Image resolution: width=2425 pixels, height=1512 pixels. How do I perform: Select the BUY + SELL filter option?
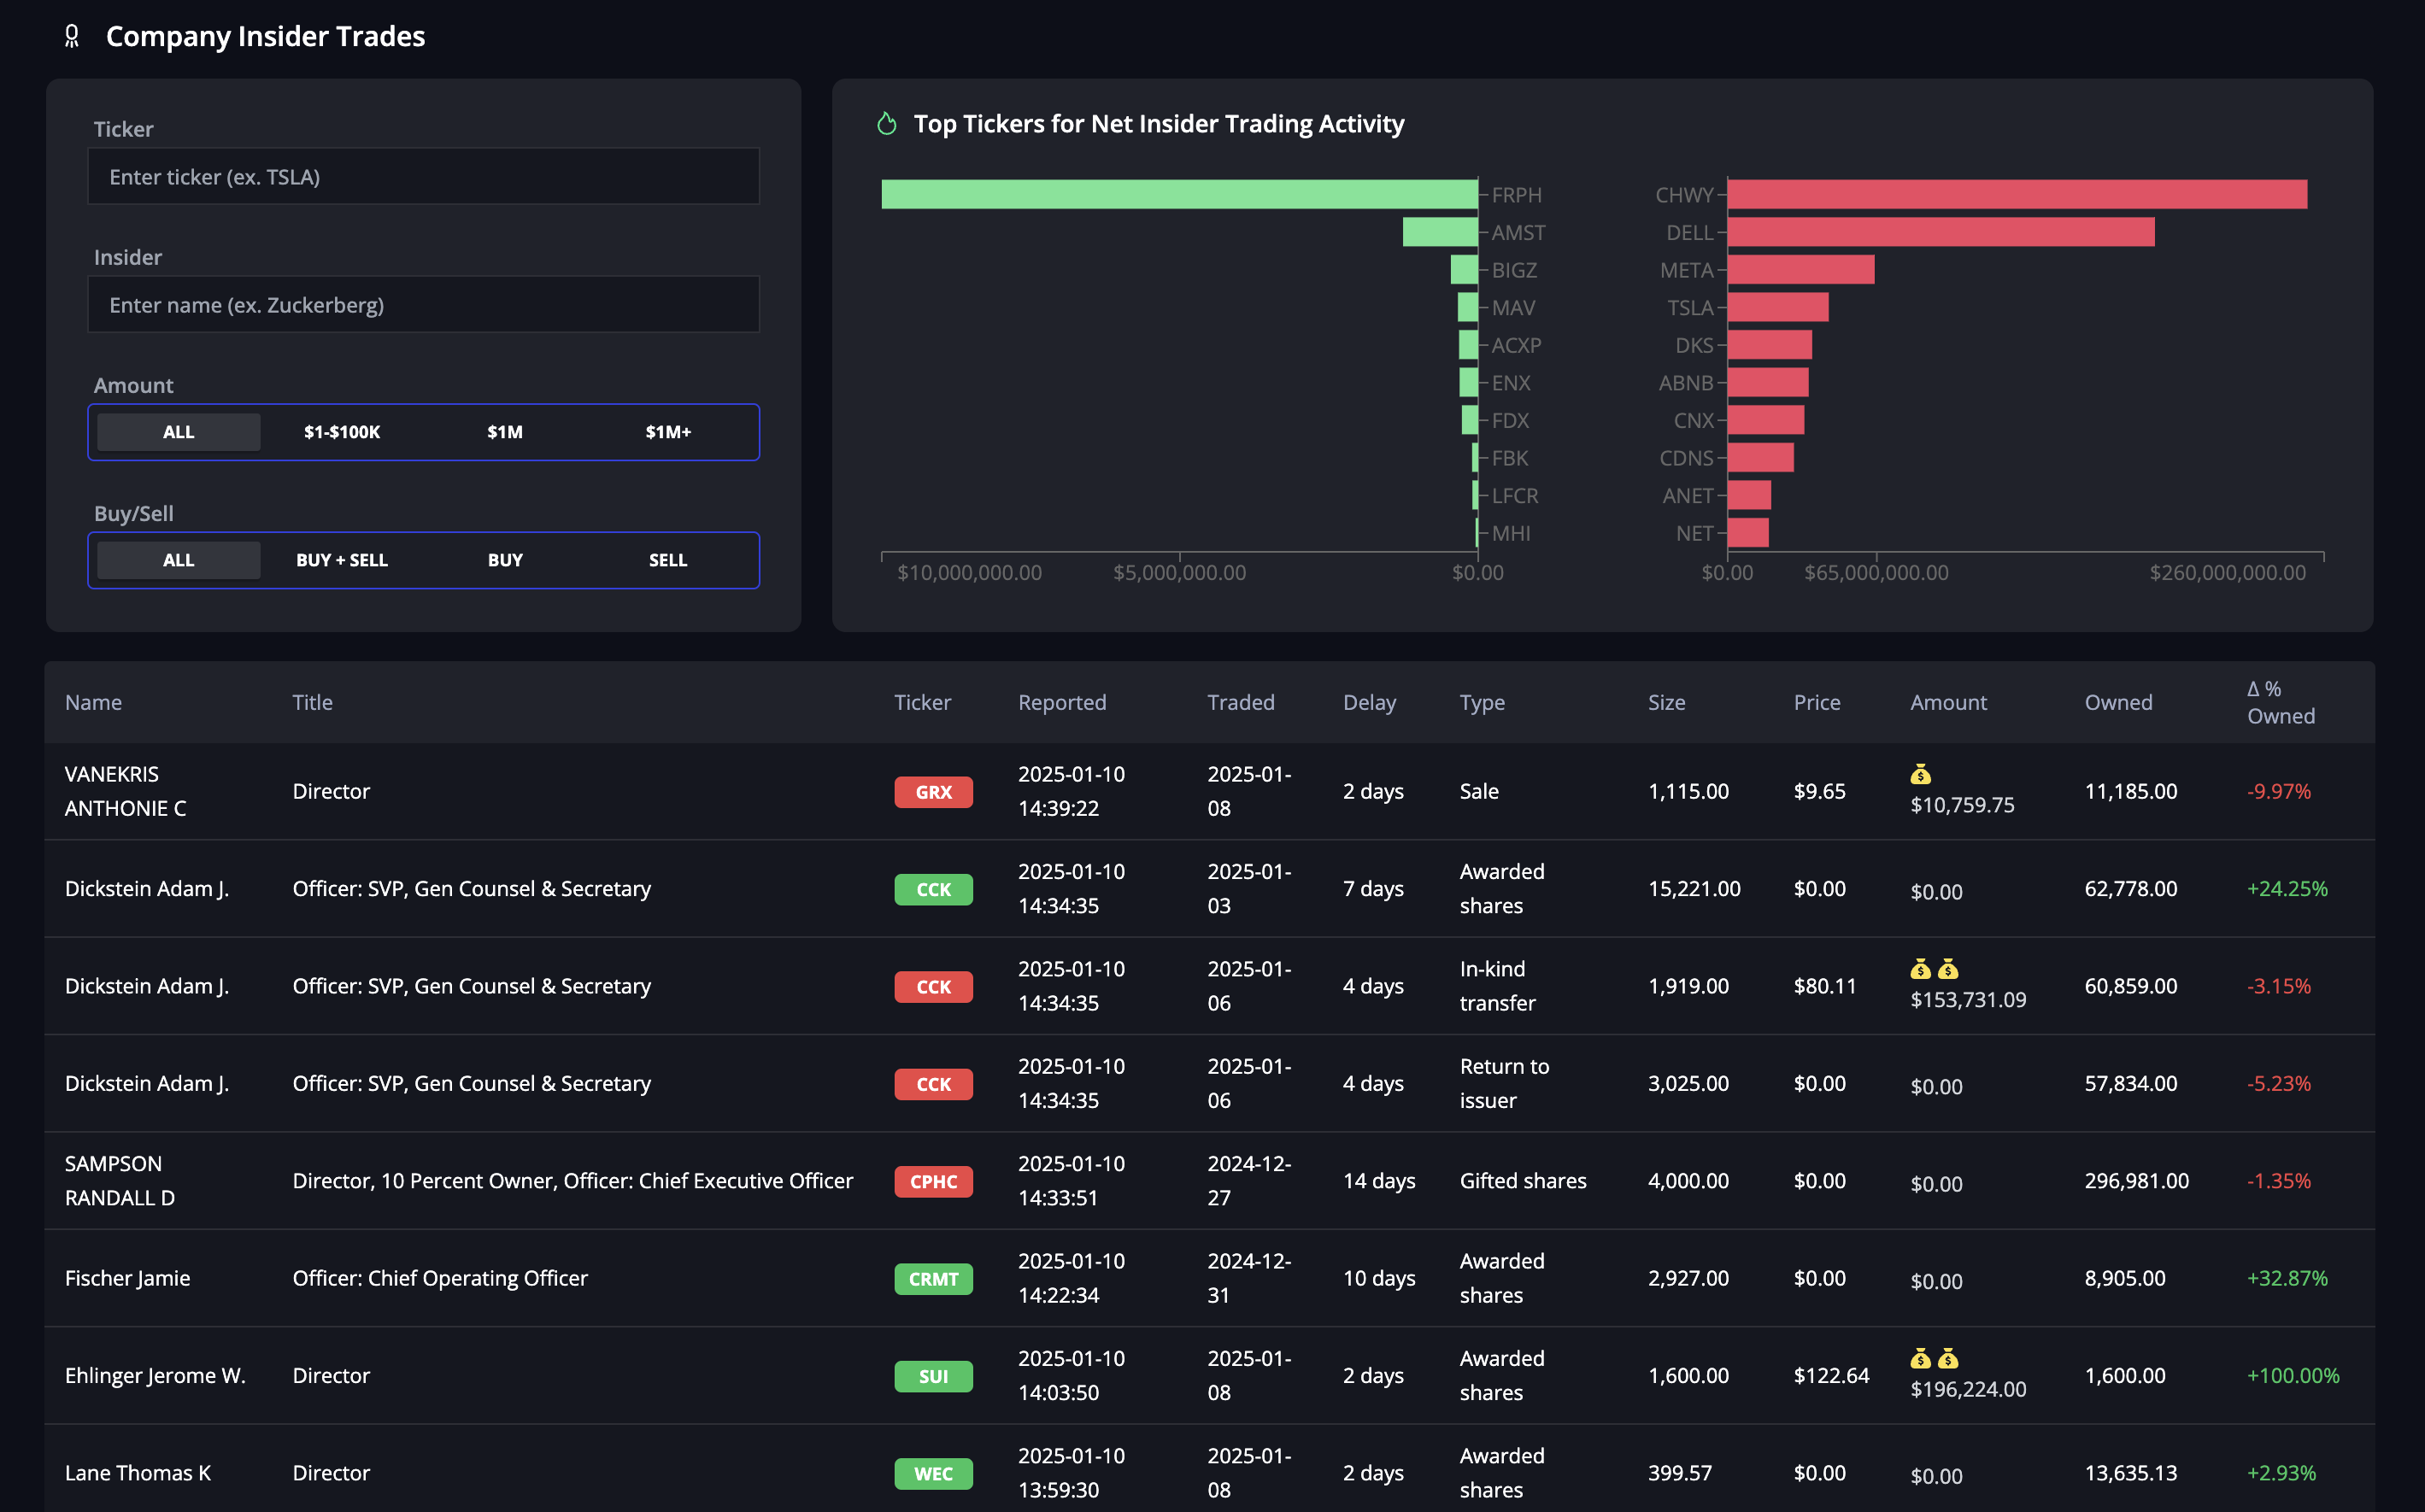point(342,560)
